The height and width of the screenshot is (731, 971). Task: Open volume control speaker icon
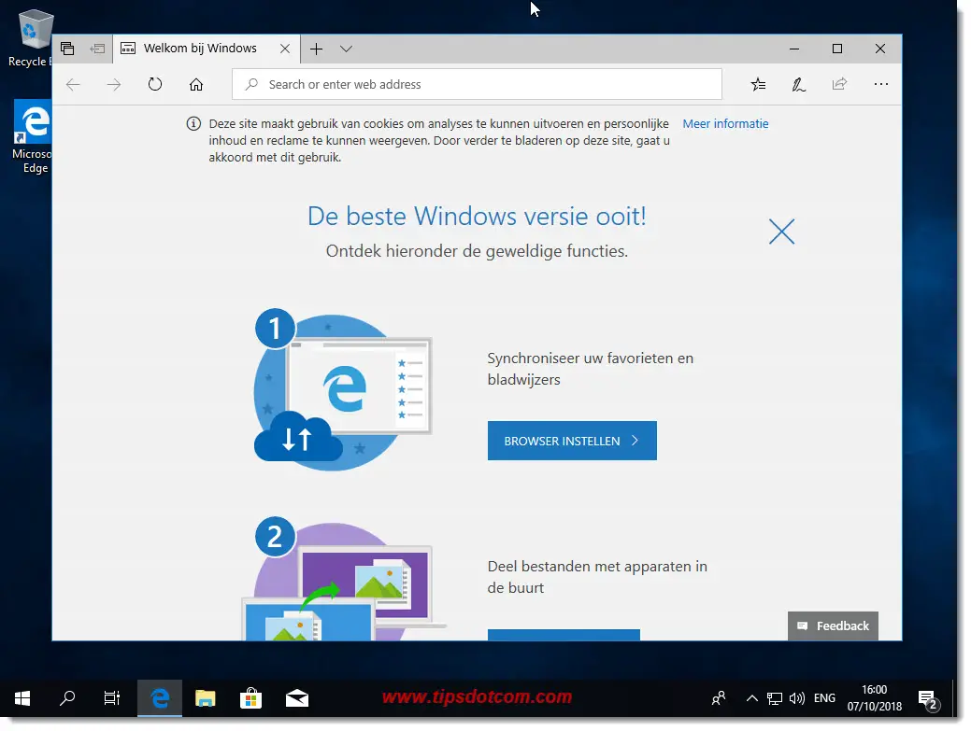(797, 699)
